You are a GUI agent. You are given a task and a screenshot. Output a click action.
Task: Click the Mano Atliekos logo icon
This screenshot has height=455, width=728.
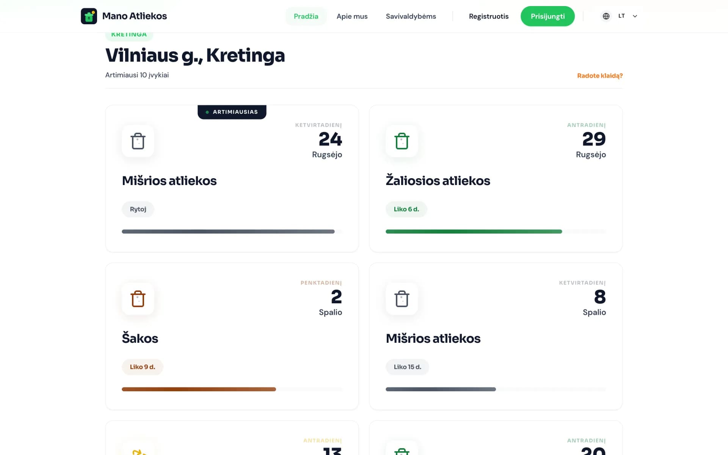point(89,16)
